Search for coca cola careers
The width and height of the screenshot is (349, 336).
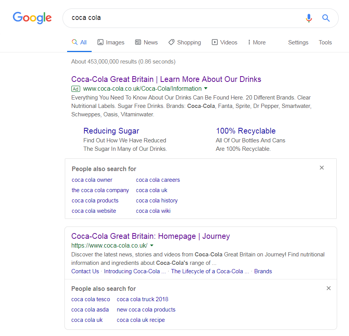tap(158, 180)
